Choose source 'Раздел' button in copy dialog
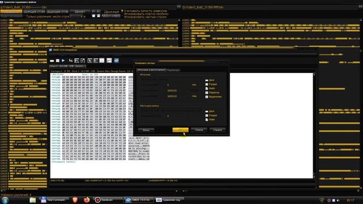Screen dimensions: 363x204 pos(211,84)
